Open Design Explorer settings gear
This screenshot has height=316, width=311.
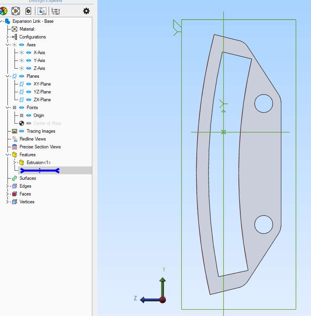point(86,11)
